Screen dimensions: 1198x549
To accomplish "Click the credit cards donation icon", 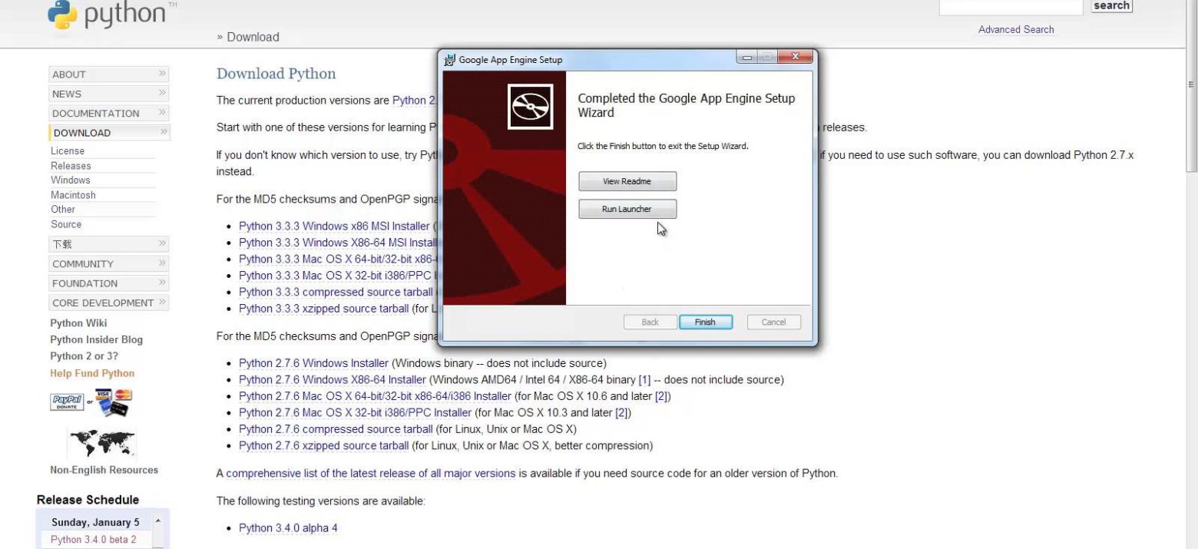I will [x=114, y=401].
